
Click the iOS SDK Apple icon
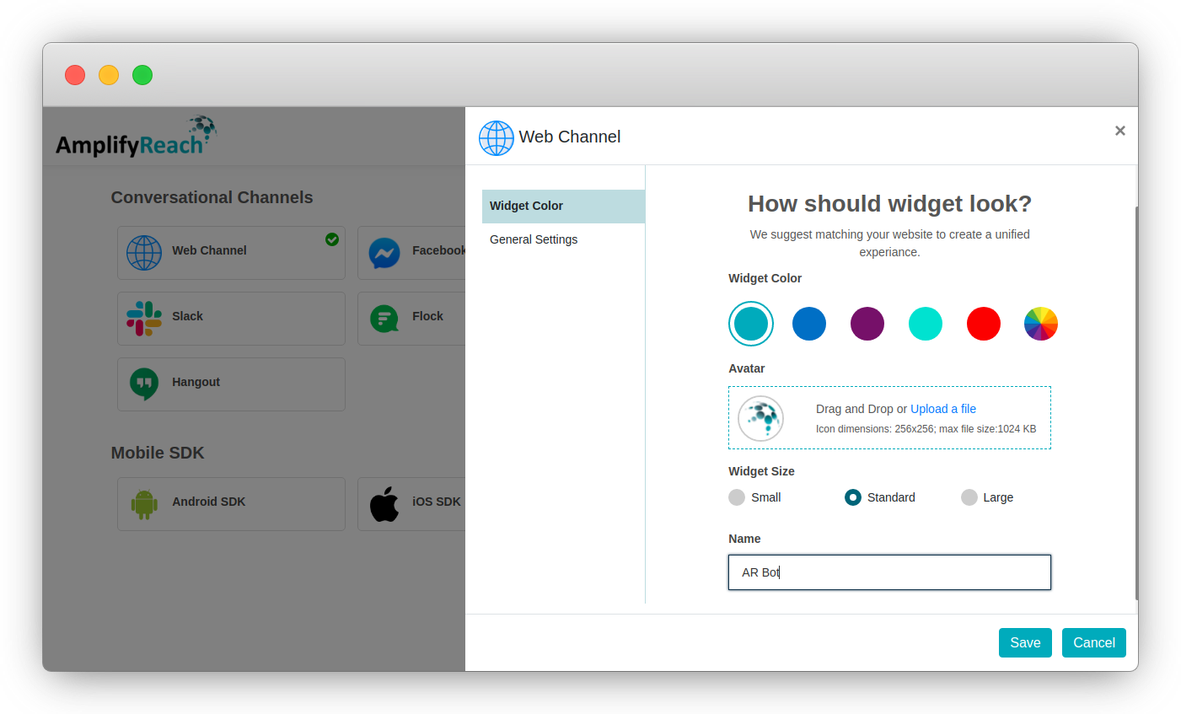(384, 503)
